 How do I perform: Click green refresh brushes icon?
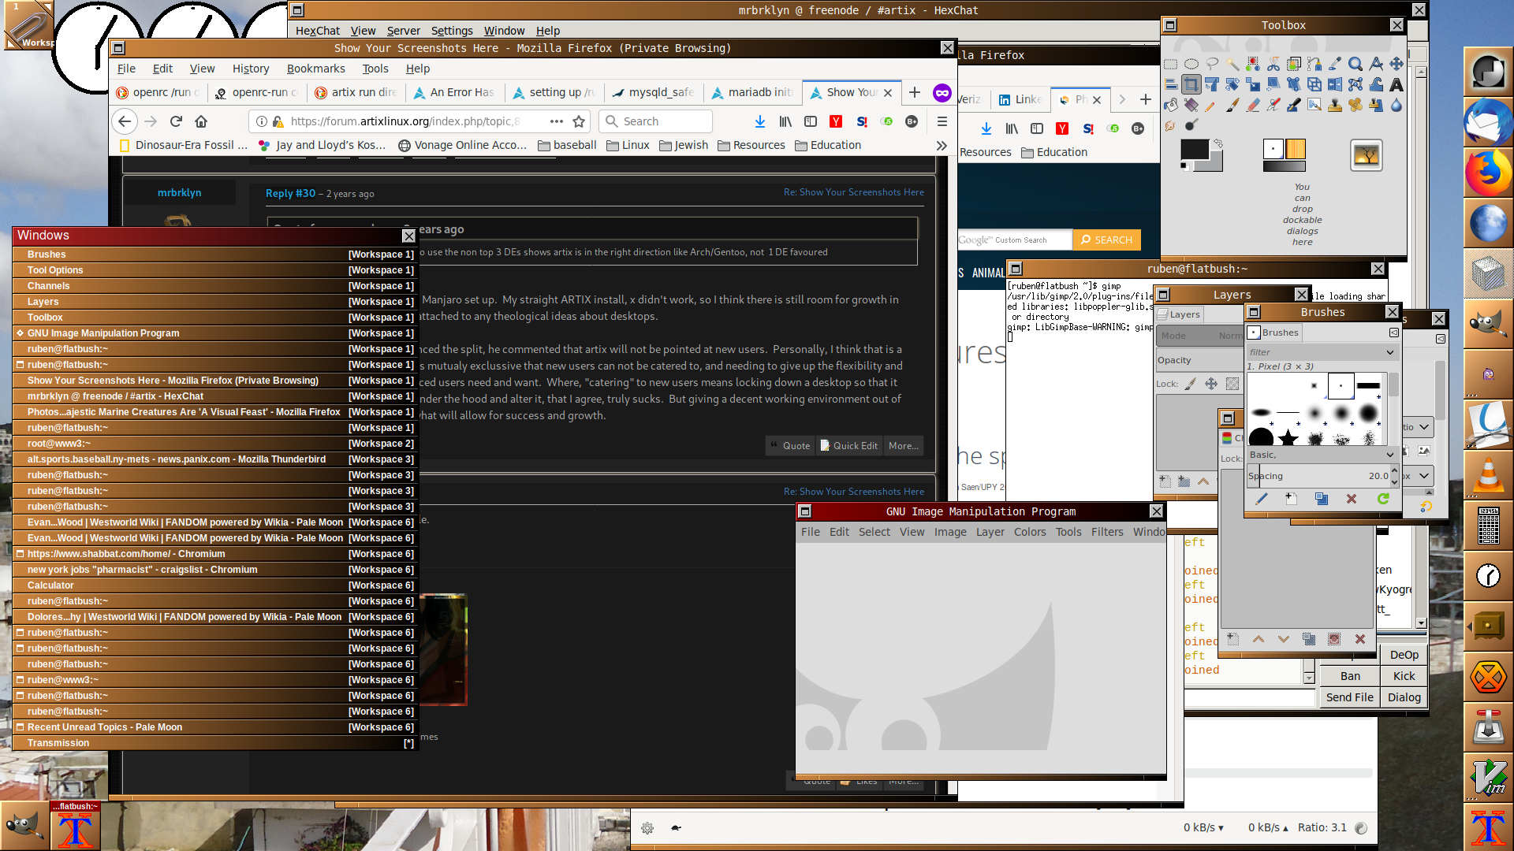pyautogui.click(x=1383, y=499)
